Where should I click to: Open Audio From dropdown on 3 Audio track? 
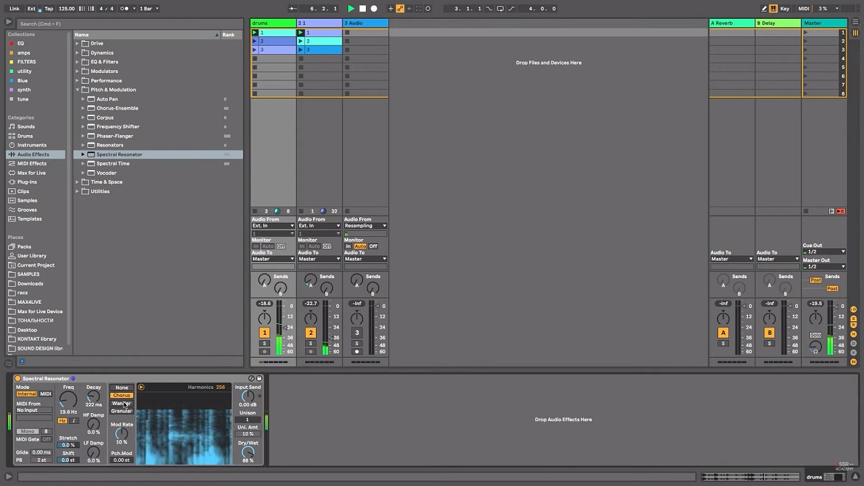click(365, 226)
